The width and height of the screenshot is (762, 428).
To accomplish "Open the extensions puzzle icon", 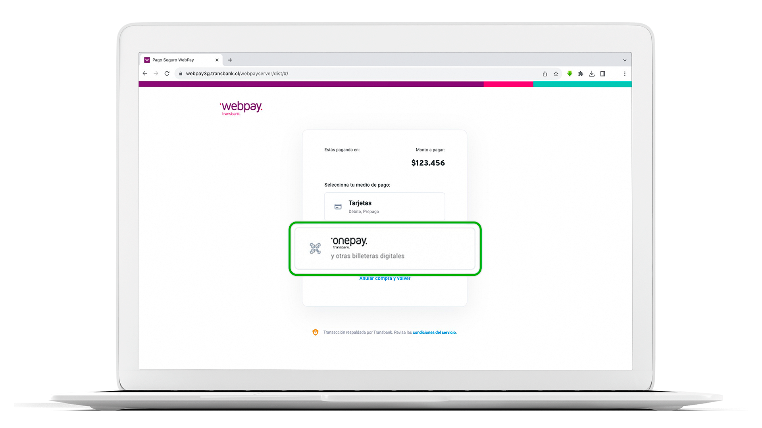I will (x=581, y=74).
